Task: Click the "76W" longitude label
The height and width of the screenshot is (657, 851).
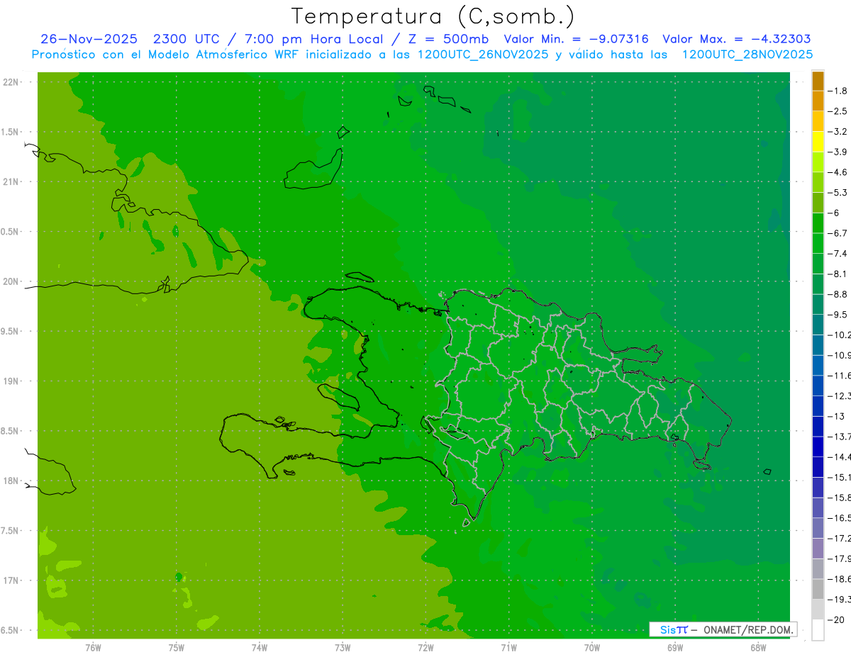Action: click(x=93, y=648)
